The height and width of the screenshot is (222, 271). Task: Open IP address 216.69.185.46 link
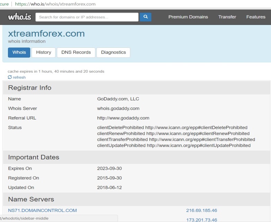(x=201, y=211)
